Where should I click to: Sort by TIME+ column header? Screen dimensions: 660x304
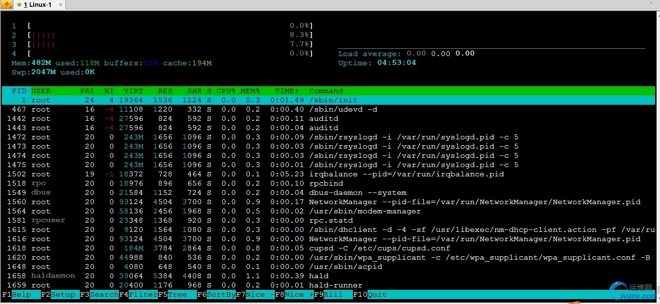[x=287, y=91]
